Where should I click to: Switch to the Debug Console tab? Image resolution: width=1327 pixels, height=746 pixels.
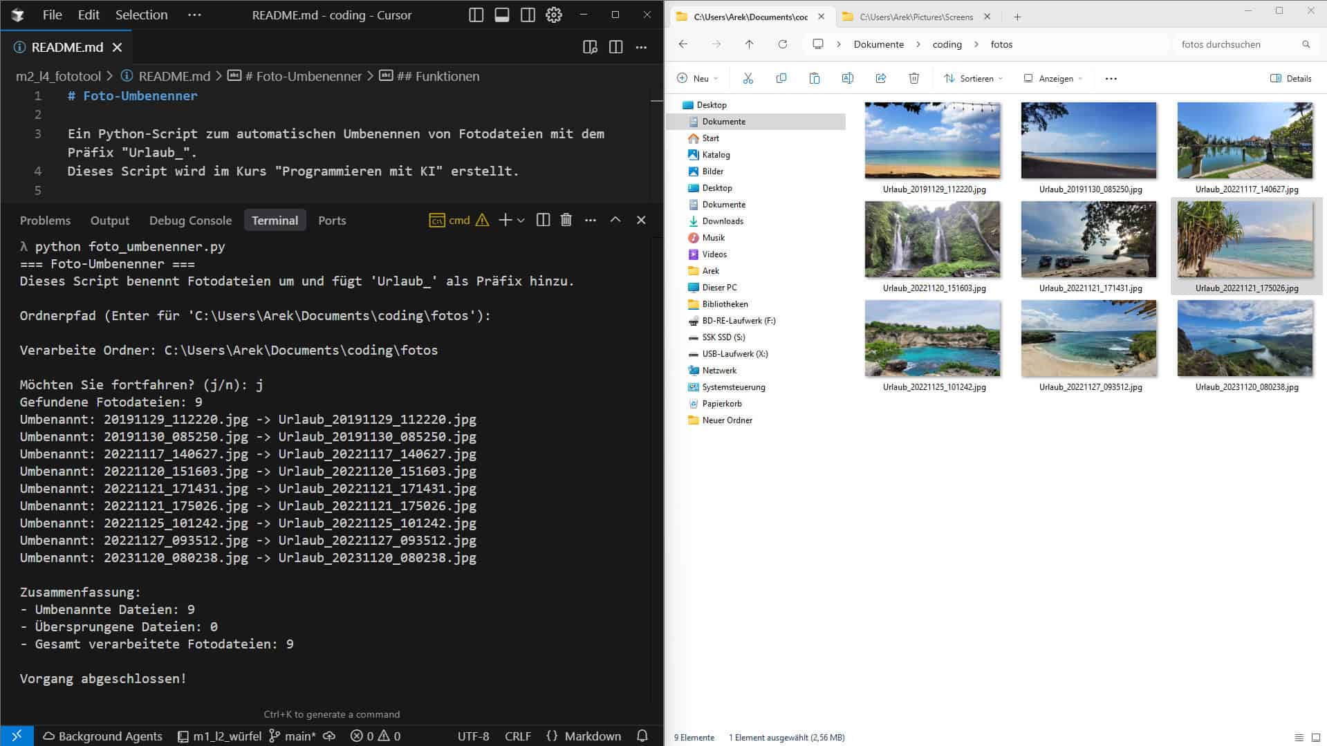(x=190, y=221)
